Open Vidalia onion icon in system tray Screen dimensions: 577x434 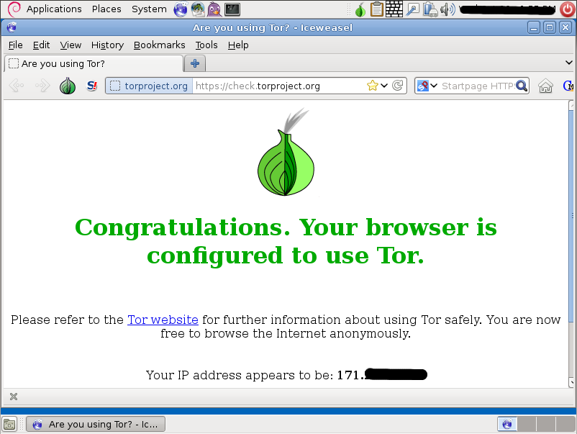pos(360,9)
